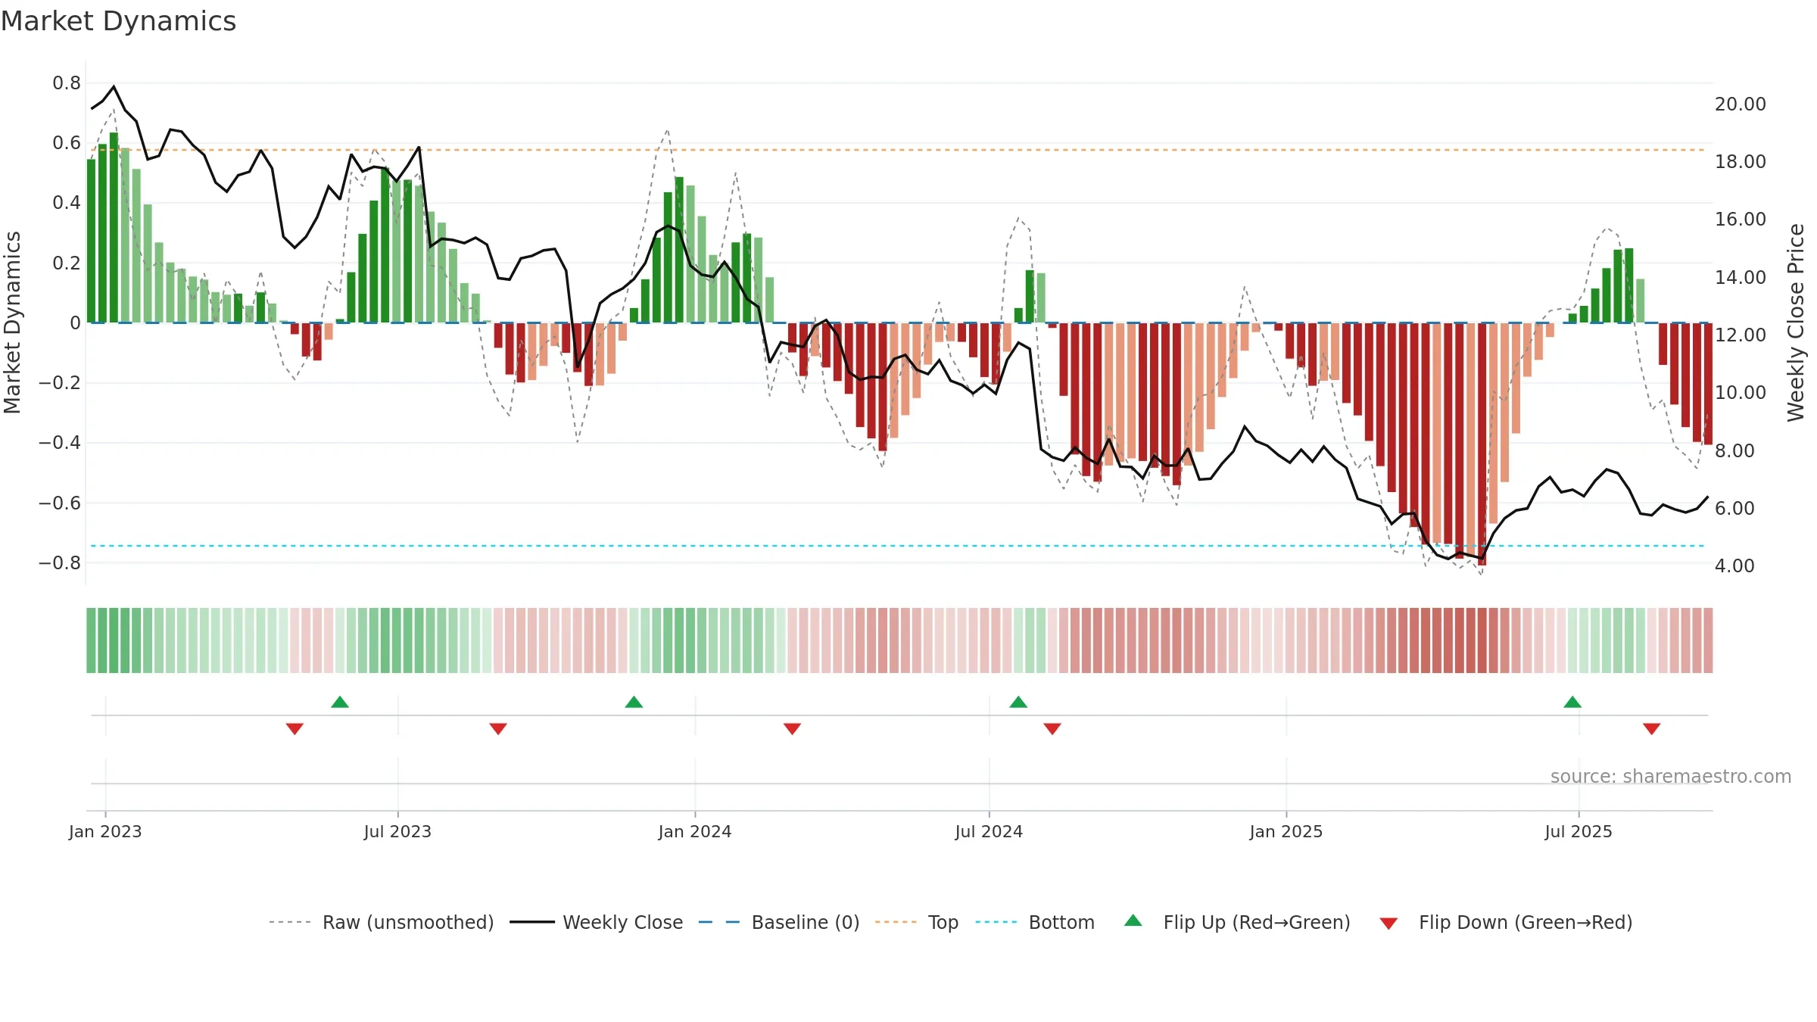The width and height of the screenshot is (1817, 1022).
Task: Click the 10.00 price axis label
Action: click(x=1741, y=392)
